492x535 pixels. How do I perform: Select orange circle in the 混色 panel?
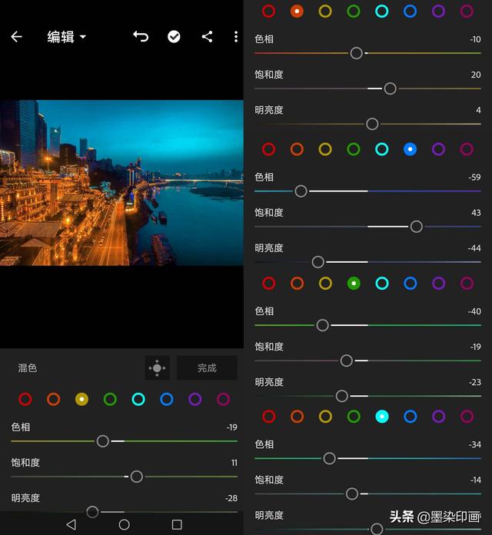[x=54, y=399]
